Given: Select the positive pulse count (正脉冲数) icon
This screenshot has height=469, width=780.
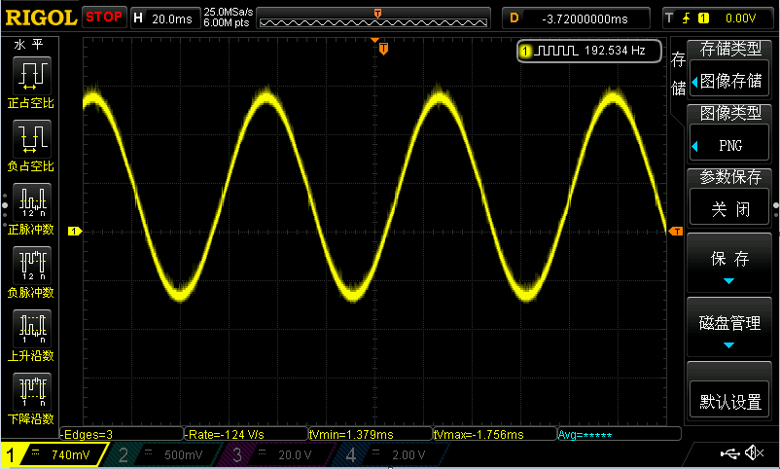Looking at the screenshot, I should [32, 202].
